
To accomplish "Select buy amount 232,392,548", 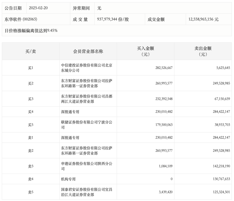I will (x=164, y=99).
